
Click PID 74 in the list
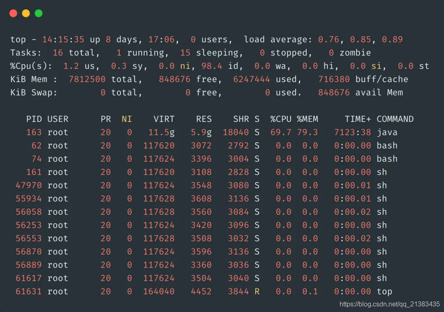37,159
